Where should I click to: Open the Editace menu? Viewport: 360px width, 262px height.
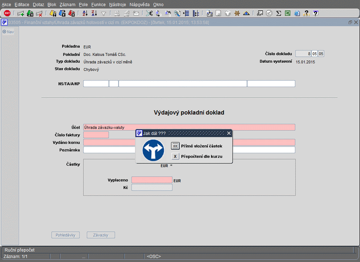coord(22,5)
